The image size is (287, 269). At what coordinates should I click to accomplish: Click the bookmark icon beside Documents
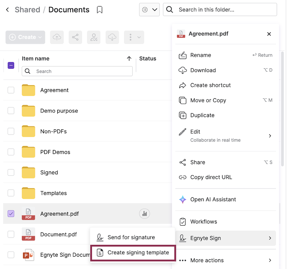100,10
